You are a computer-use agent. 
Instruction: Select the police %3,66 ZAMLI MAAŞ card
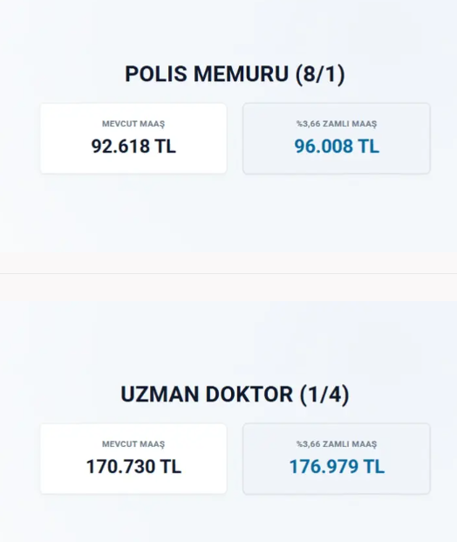click(337, 138)
